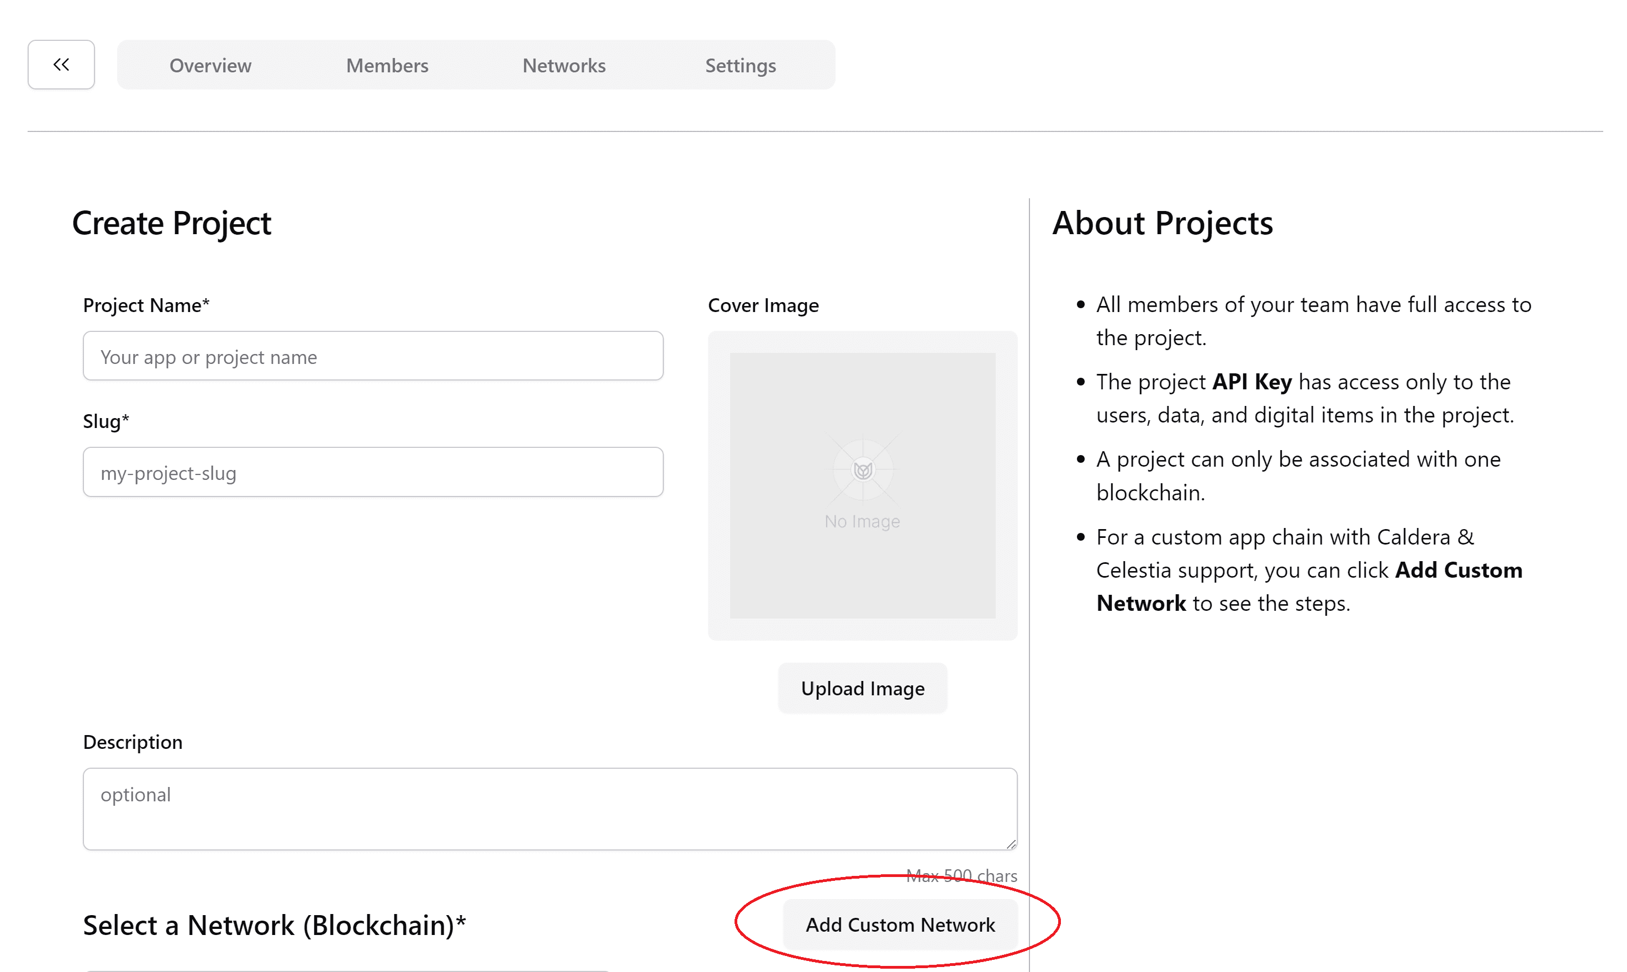Image resolution: width=1627 pixels, height=972 pixels.
Task: Click the About Projects heading
Action: (x=1163, y=223)
